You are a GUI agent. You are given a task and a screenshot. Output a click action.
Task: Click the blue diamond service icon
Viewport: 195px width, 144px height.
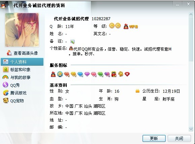coord(80,75)
